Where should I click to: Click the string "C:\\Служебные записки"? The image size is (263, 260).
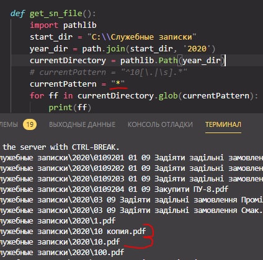click(x=141, y=37)
